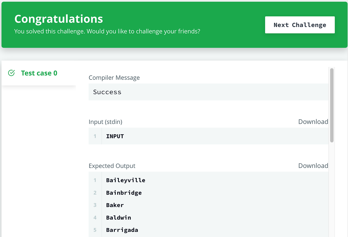Click the Baldwin expected output entry

[119, 218]
